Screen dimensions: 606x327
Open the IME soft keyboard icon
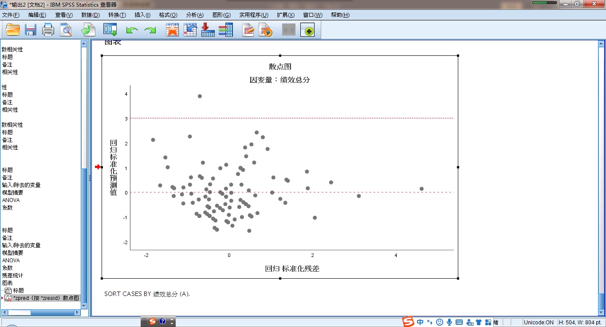(459, 322)
